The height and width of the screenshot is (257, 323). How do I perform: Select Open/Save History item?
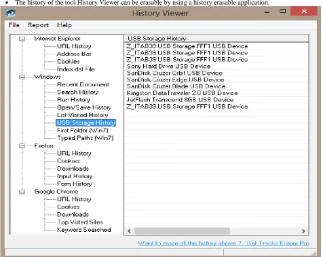point(84,107)
